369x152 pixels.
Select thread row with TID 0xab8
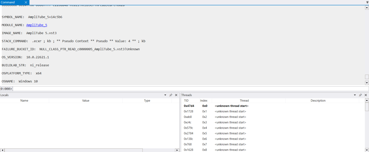273,117
